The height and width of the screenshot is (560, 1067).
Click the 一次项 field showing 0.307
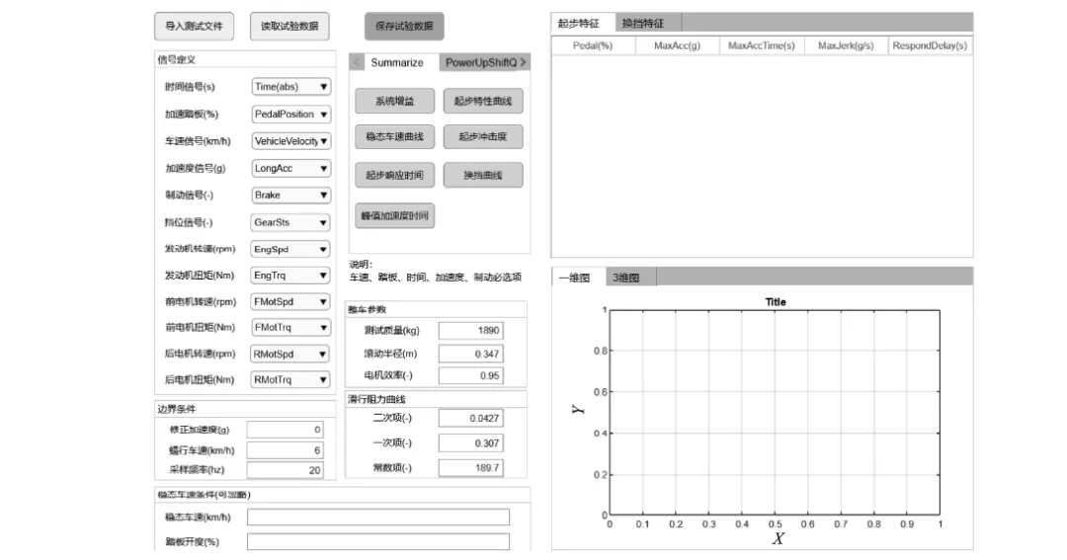coord(471,443)
